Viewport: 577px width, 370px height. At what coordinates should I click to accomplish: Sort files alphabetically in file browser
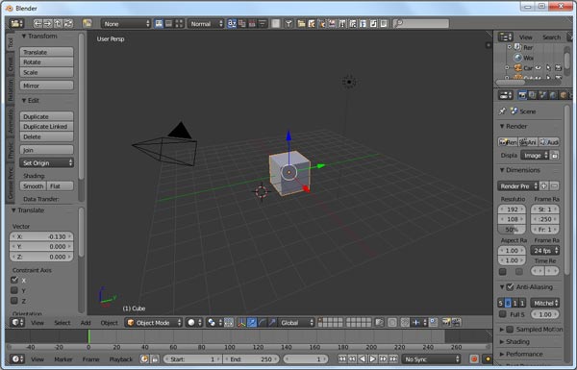click(232, 23)
